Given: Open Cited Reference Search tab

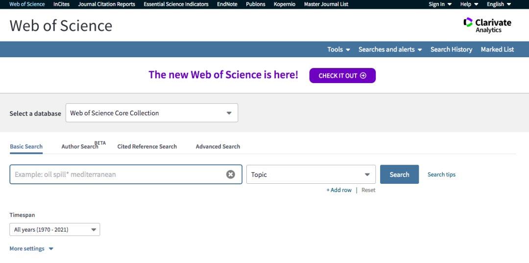Looking at the screenshot, I should pos(147,147).
